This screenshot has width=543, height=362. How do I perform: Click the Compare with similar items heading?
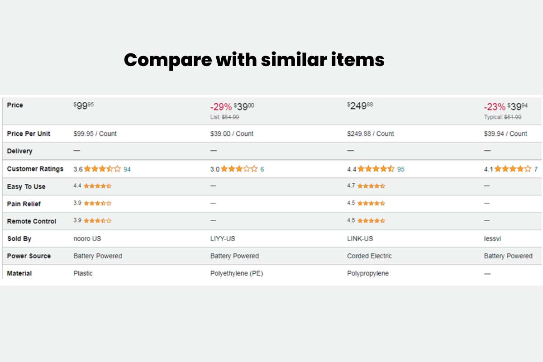254,60
